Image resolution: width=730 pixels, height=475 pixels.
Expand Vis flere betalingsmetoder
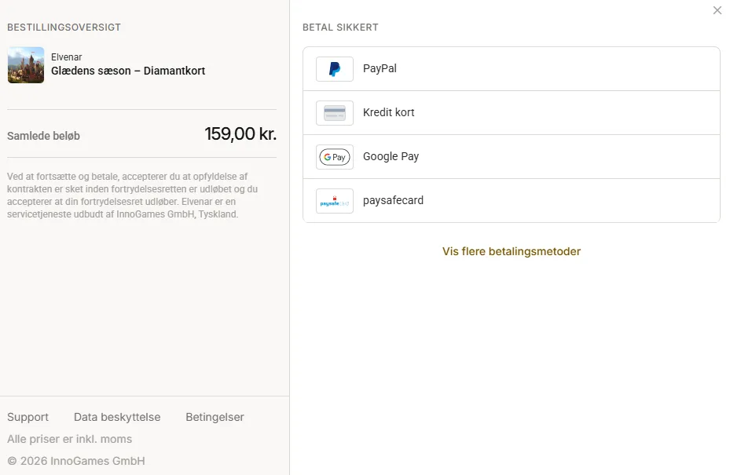point(512,251)
